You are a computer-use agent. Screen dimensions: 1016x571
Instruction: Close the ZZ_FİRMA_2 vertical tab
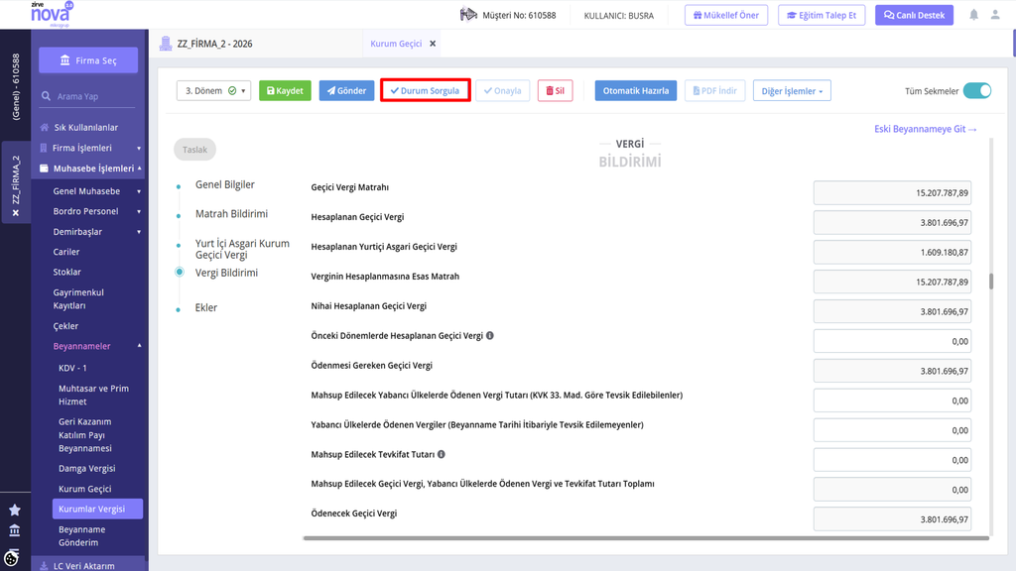point(16,213)
